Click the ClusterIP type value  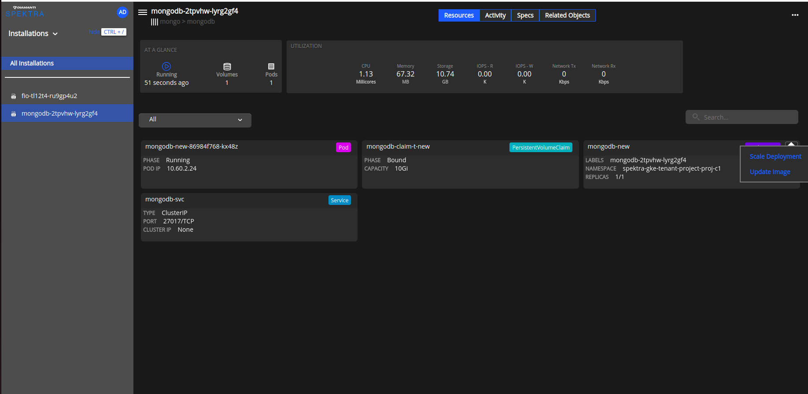click(x=174, y=213)
